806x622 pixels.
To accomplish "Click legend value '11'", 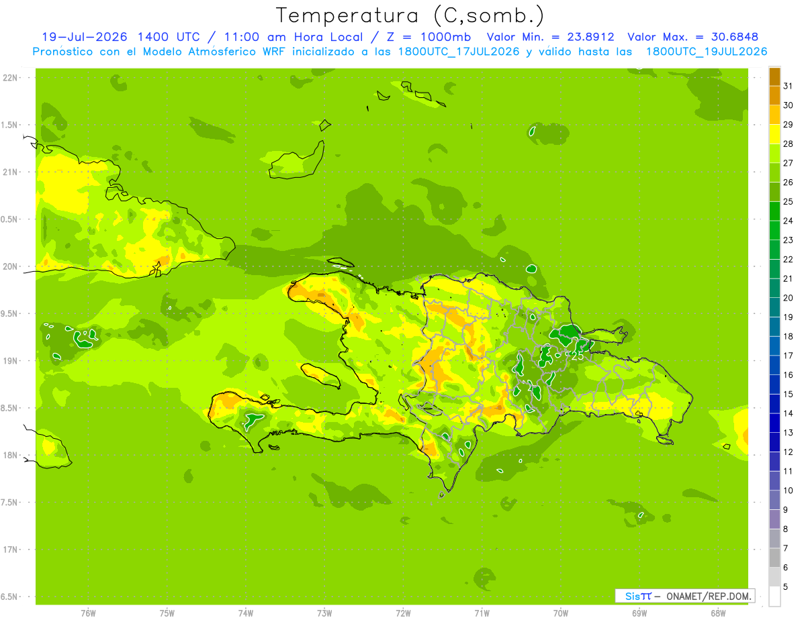I will (x=789, y=471).
